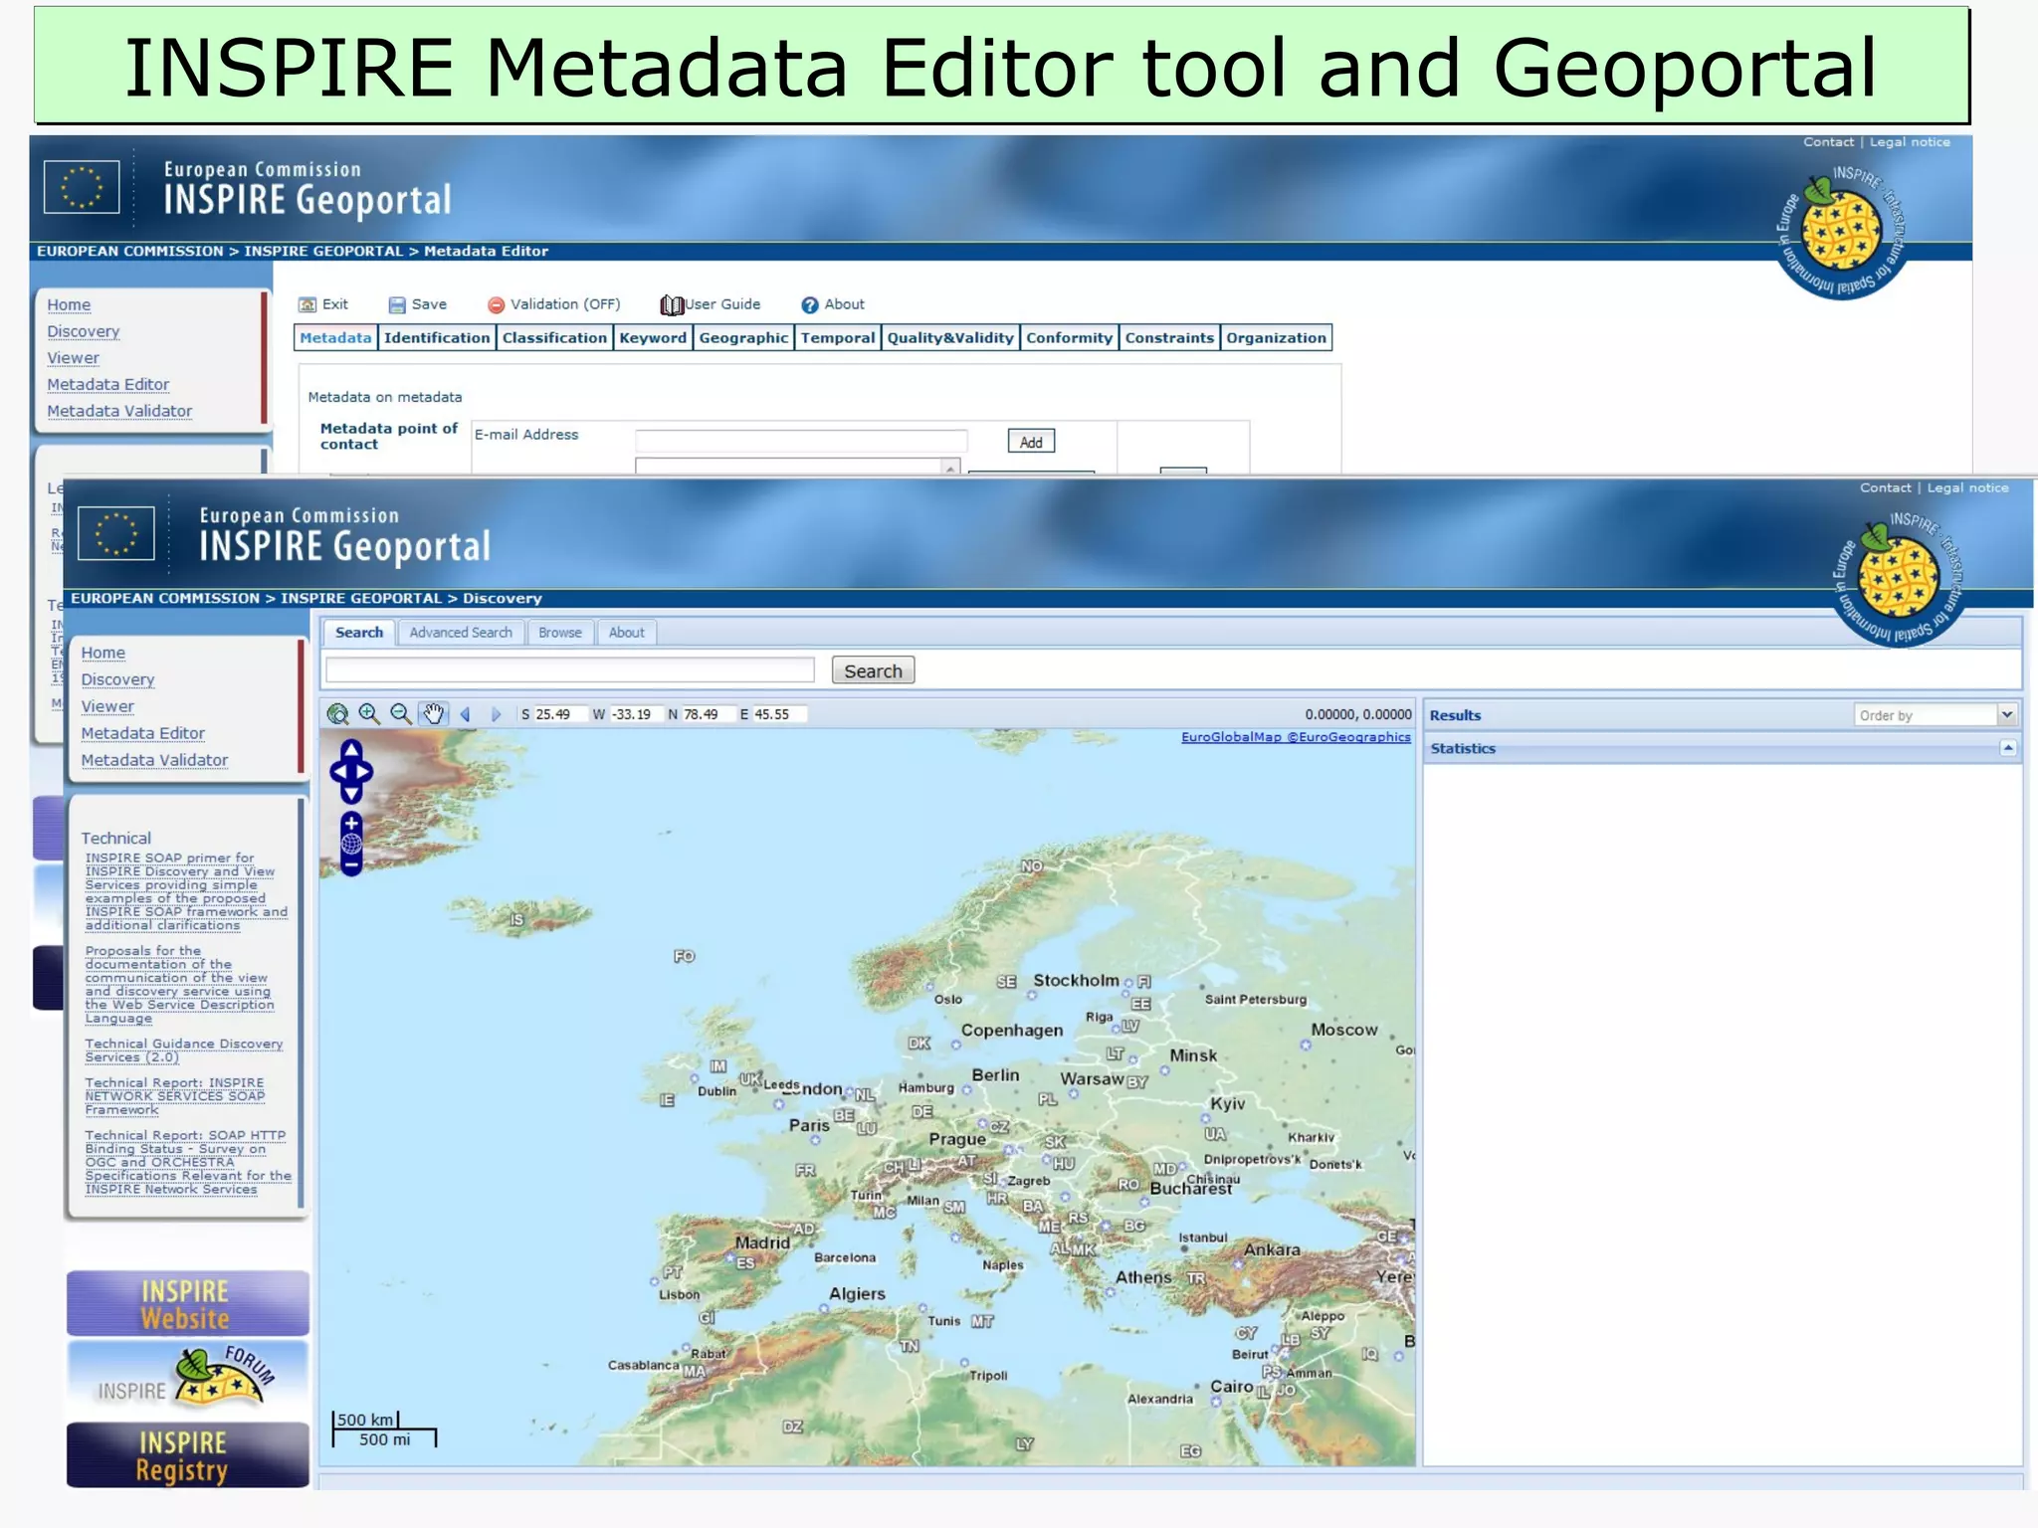Click the map plus zoom control
The width and height of the screenshot is (2038, 1528).
coord(351,824)
